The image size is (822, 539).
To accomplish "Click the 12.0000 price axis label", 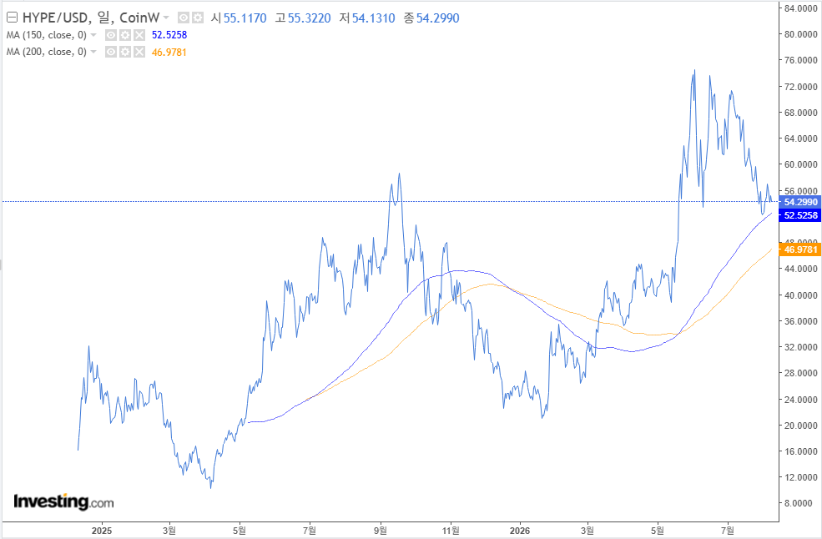I will coord(800,477).
